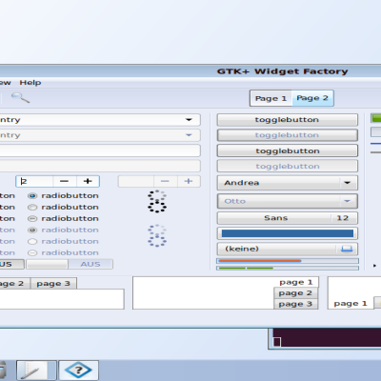Viewport: 381px width, 381px height.
Task: Click the greyed-out plus spin button
Action: [189, 181]
